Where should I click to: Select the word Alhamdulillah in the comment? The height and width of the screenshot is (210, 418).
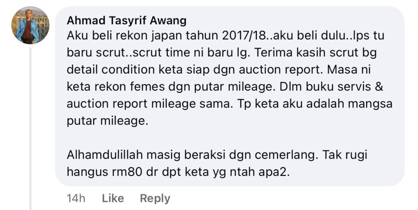(x=105, y=155)
